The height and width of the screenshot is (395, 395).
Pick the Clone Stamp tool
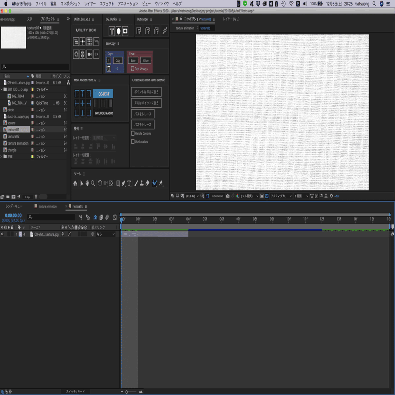click(142, 183)
